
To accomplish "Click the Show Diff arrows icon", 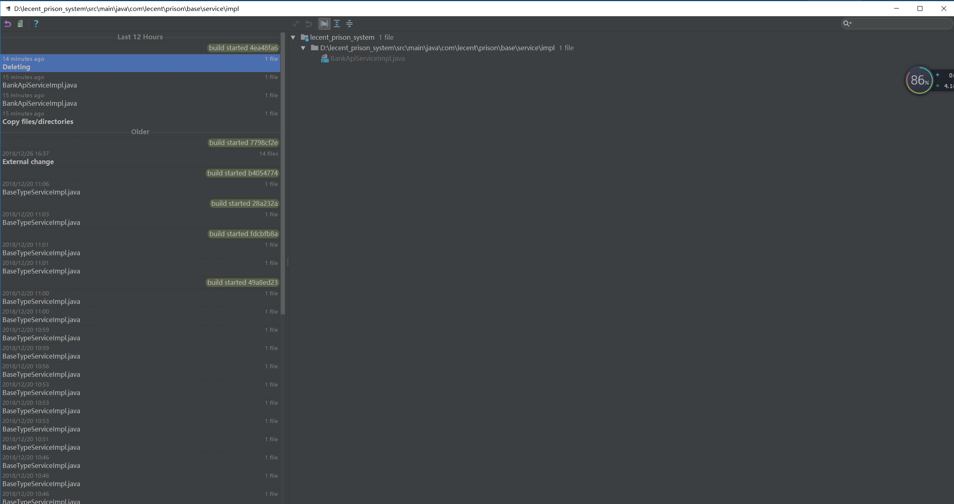I will [296, 23].
